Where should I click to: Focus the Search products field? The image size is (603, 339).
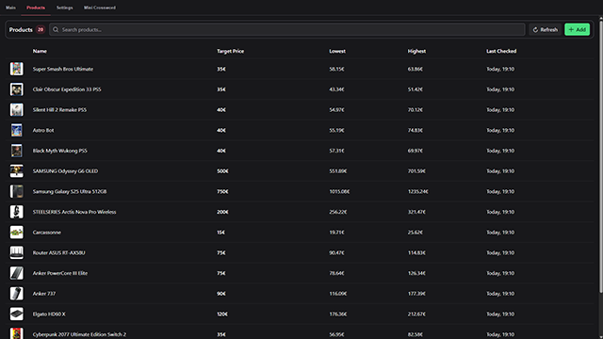coord(286,29)
